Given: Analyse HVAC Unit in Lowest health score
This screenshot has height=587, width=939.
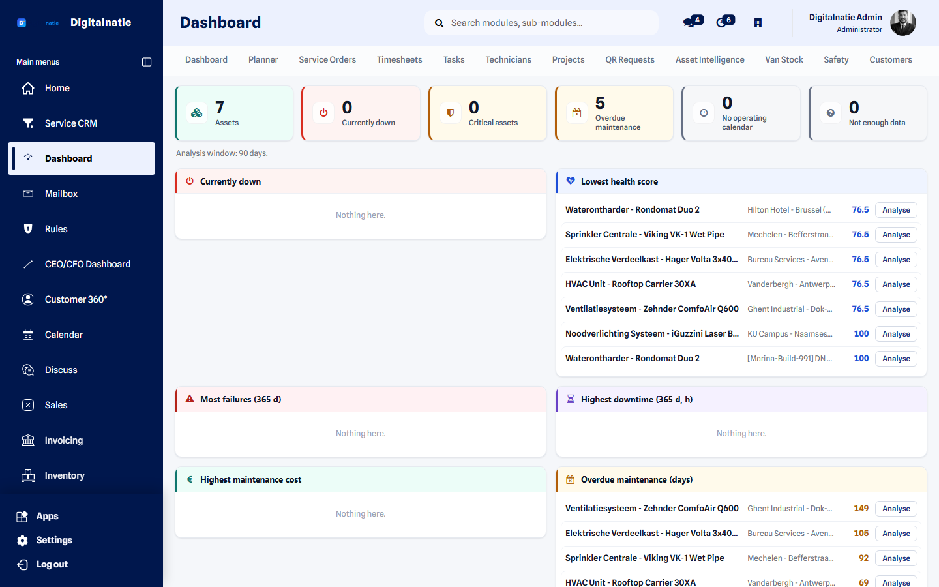Looking at the screenshot, I should (896, 284).
